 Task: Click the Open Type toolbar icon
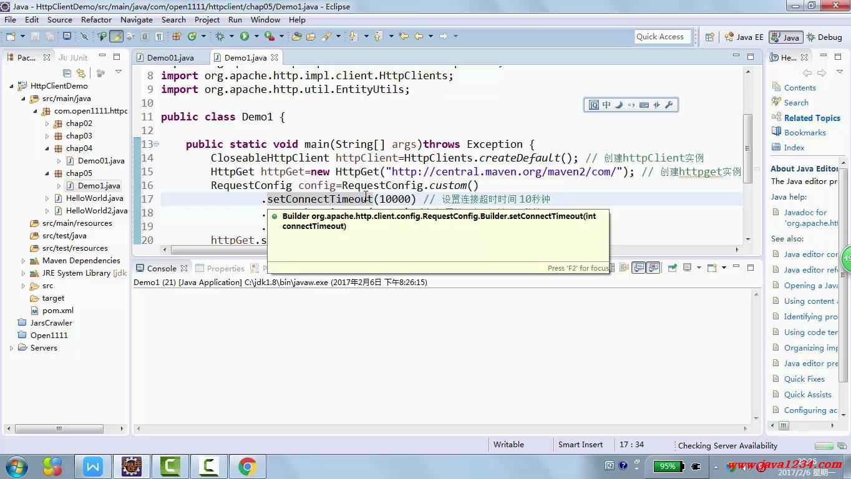pos(296,36)
